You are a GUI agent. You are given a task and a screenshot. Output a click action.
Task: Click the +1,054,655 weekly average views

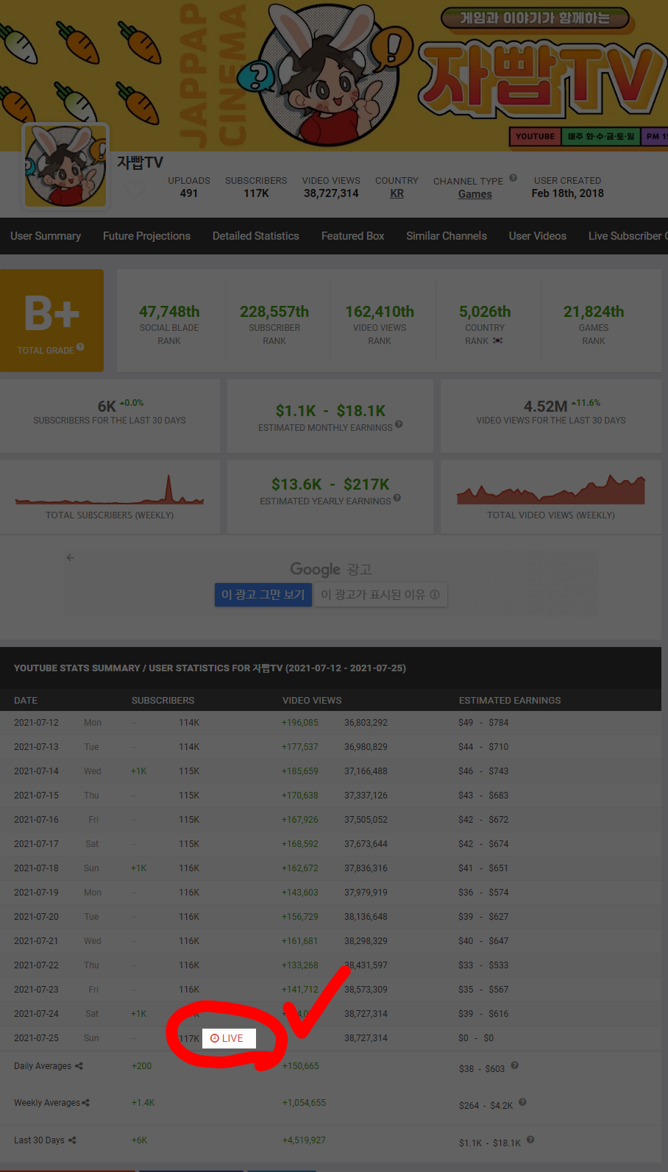click(304, 1103)
